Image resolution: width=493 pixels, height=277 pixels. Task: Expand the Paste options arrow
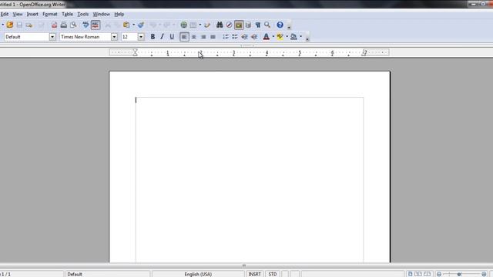coord(133,25)
